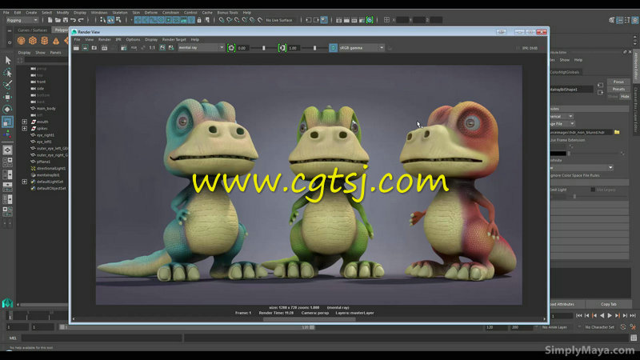Screen dimensions: 640x360
Task: Click the single-pane layout icon in toolbox
Action: coord(7,150)
